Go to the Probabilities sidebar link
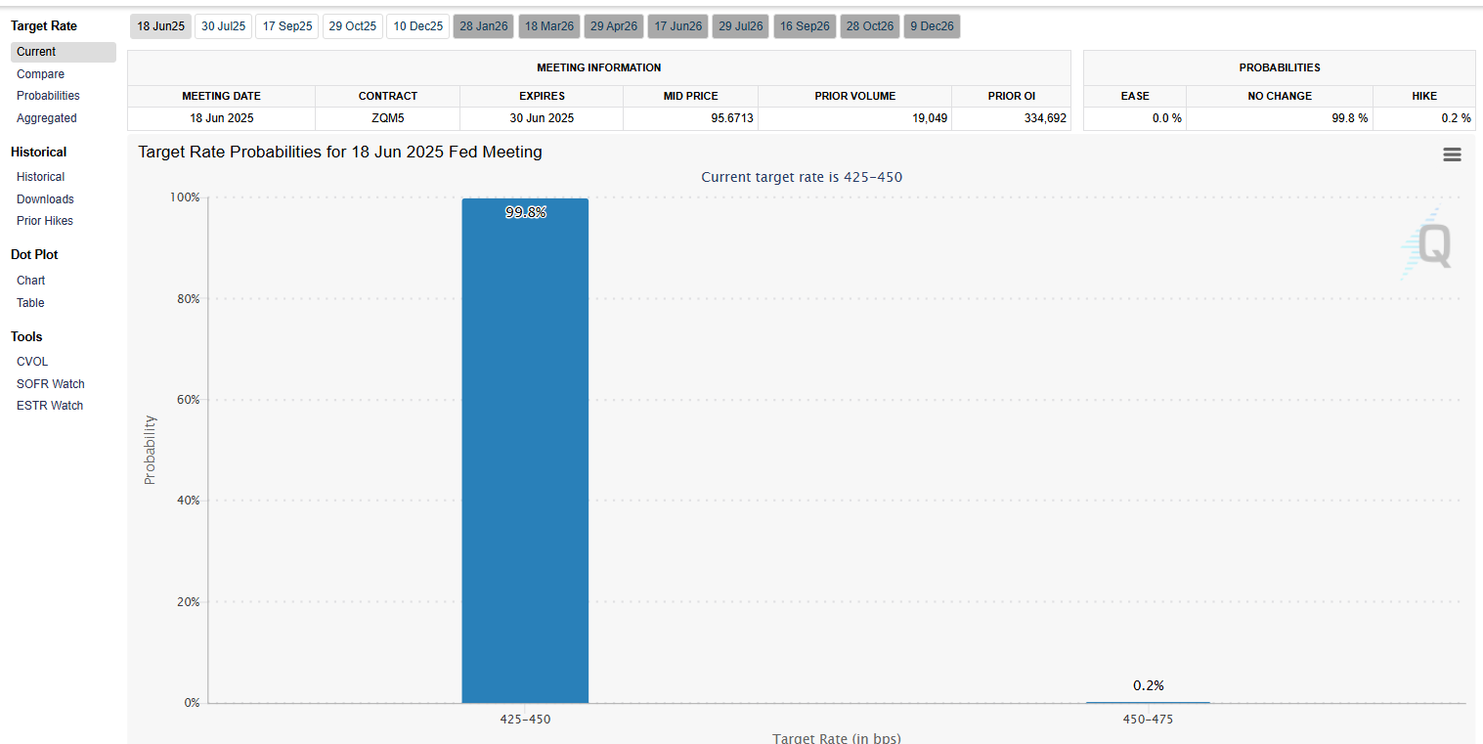1483x744 pixels. pyautogui.click(x=48, y=96)
